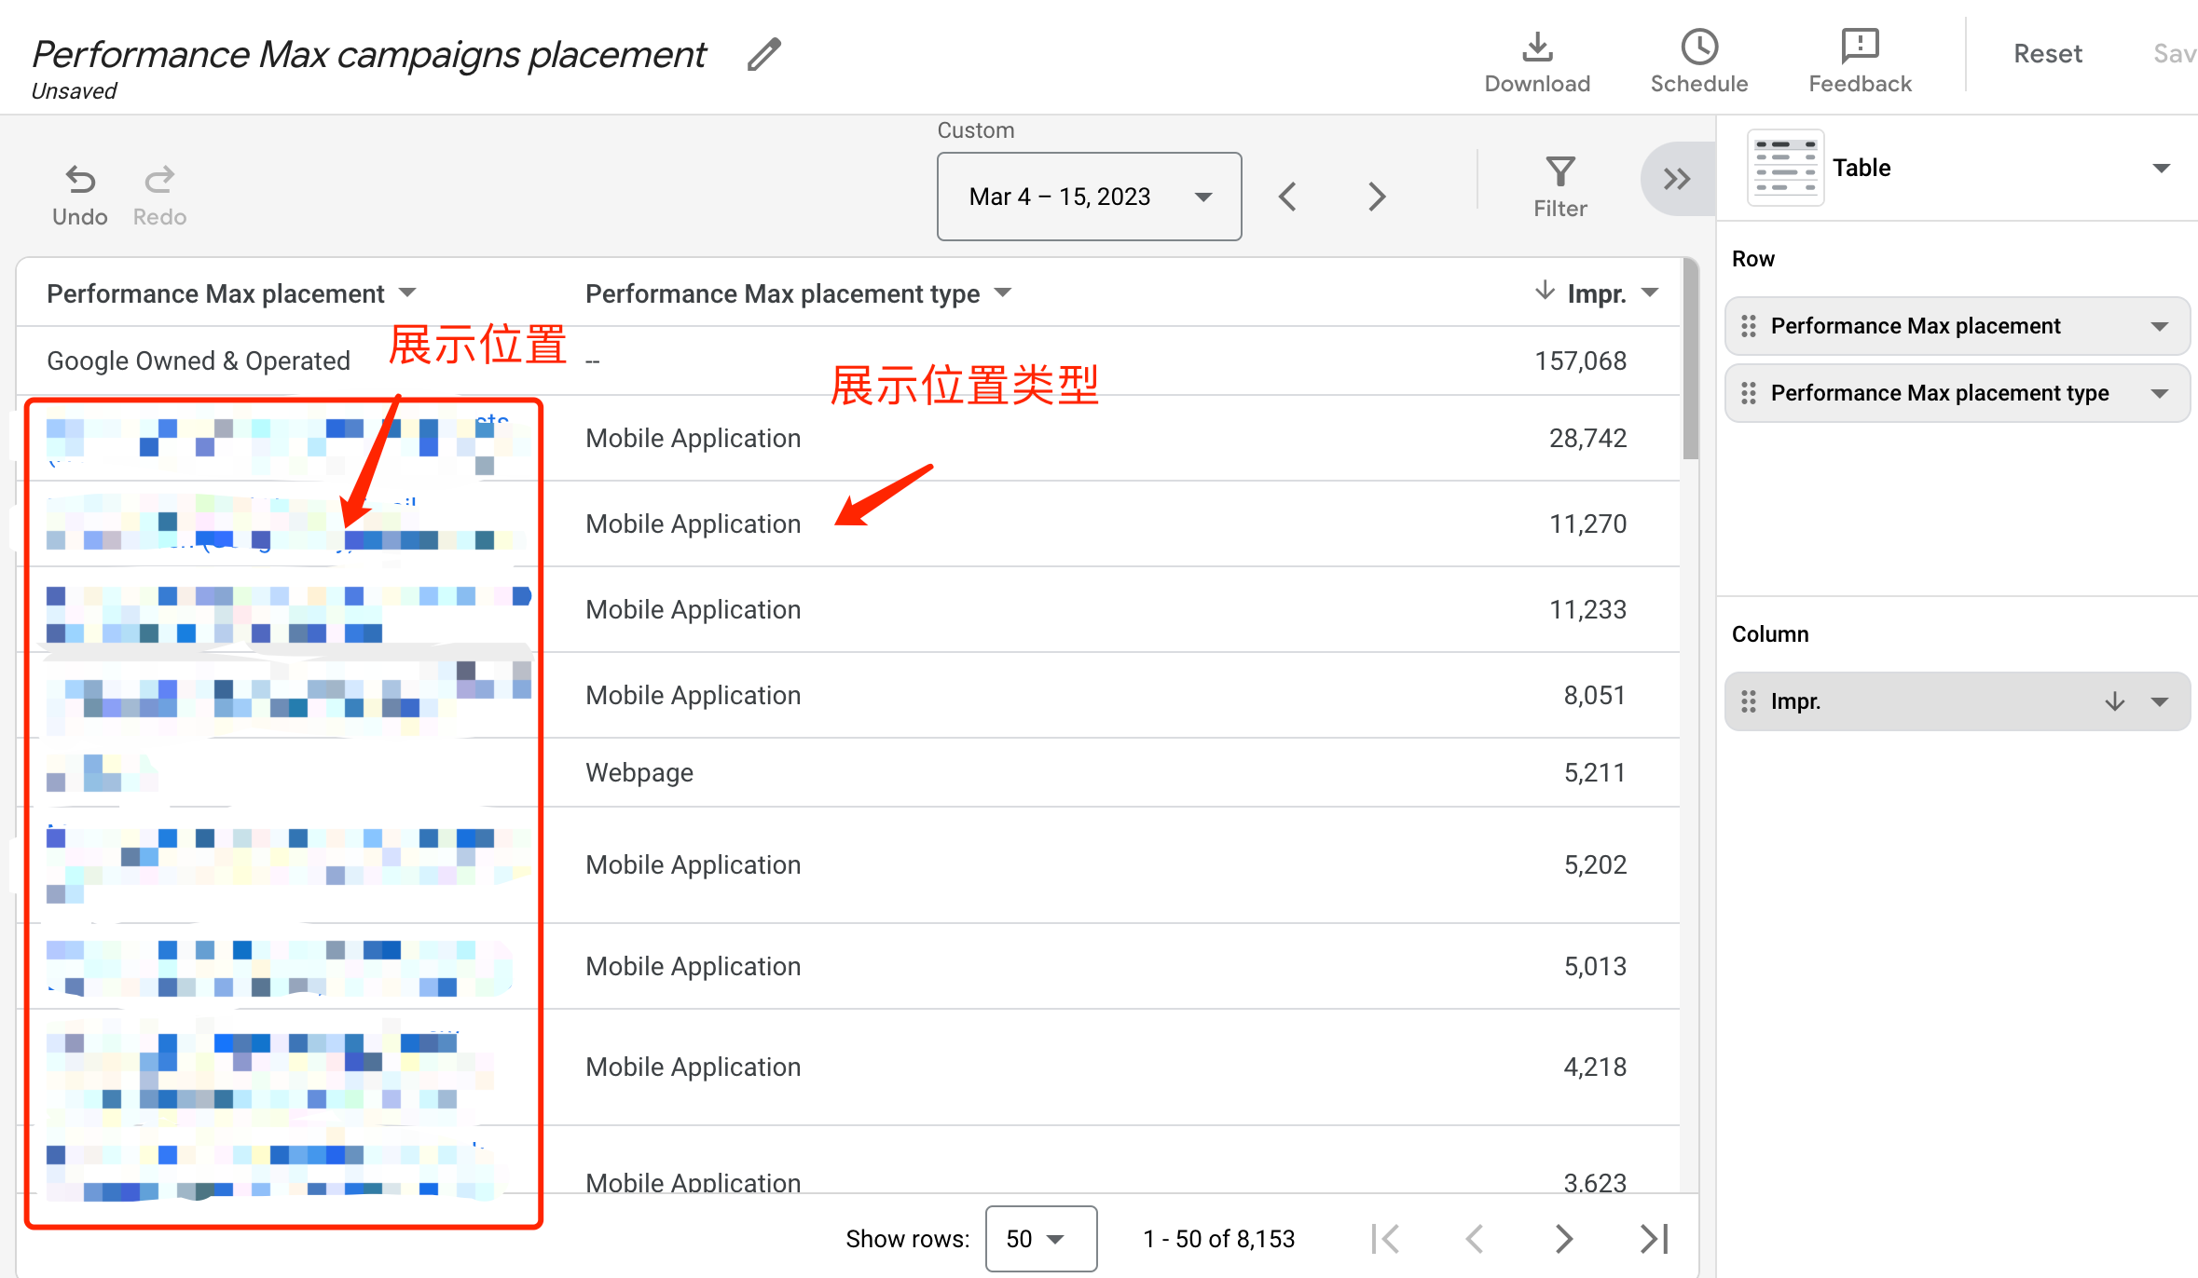Open the Performance Max placement type column menu
2198x1278 pixels.
click(1003, 292)
